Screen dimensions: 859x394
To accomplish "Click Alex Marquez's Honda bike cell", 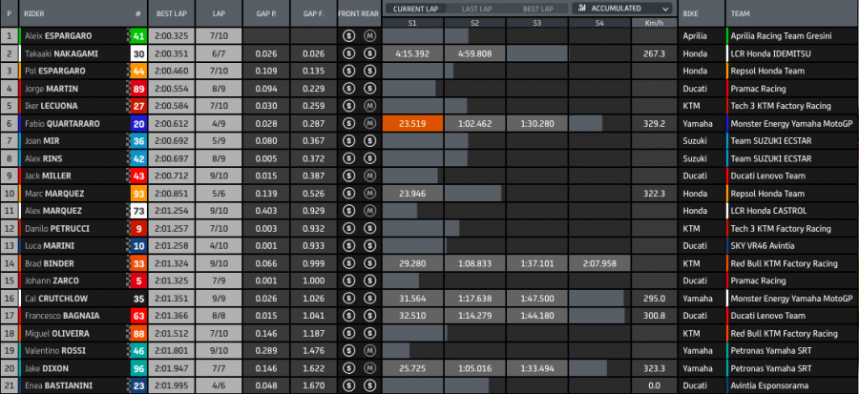I will pos(702,211).
